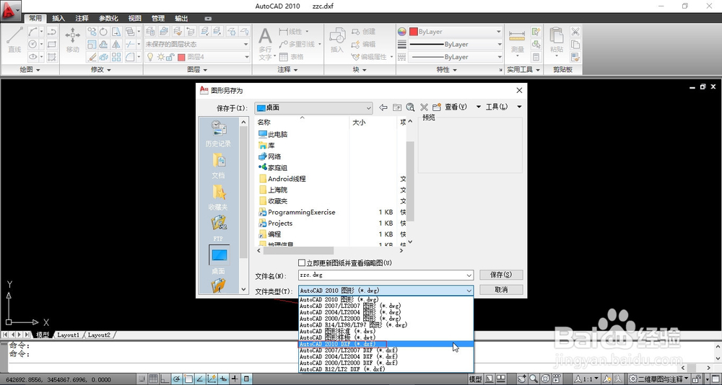Click the 表格 (Table) tool
This screenshot has width=722, height=385.
coord(292,57)
